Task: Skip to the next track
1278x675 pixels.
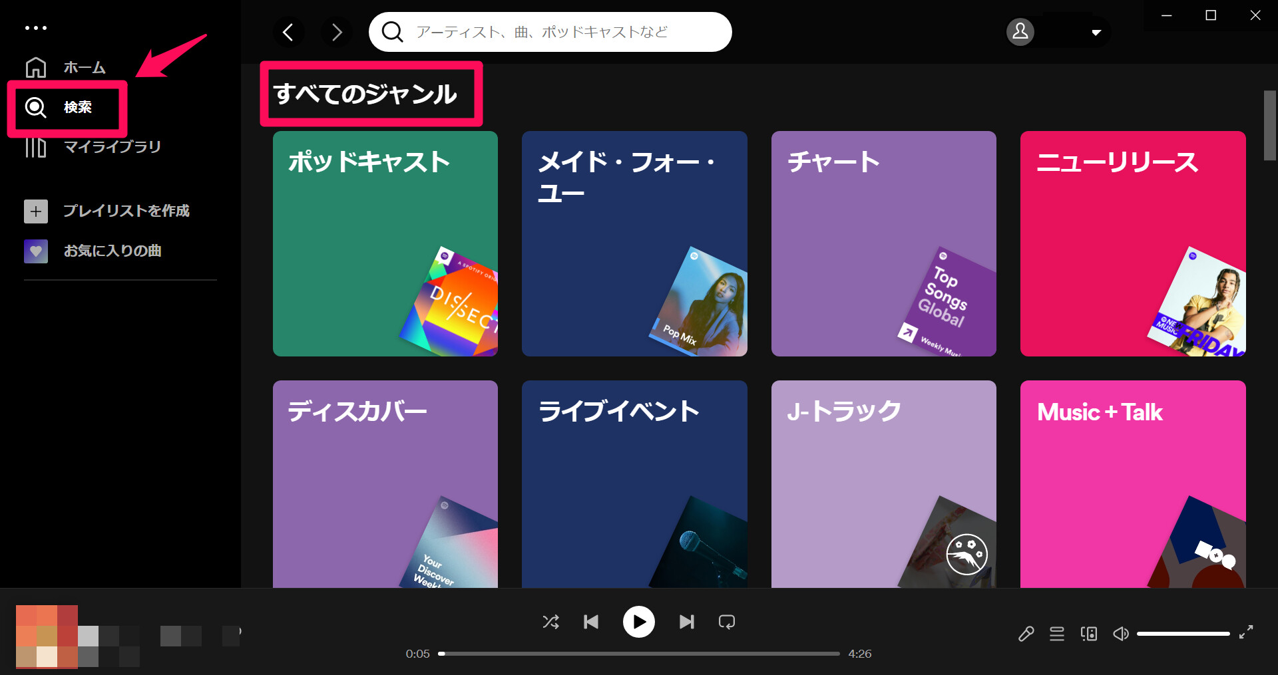Action: pos(687,622)
